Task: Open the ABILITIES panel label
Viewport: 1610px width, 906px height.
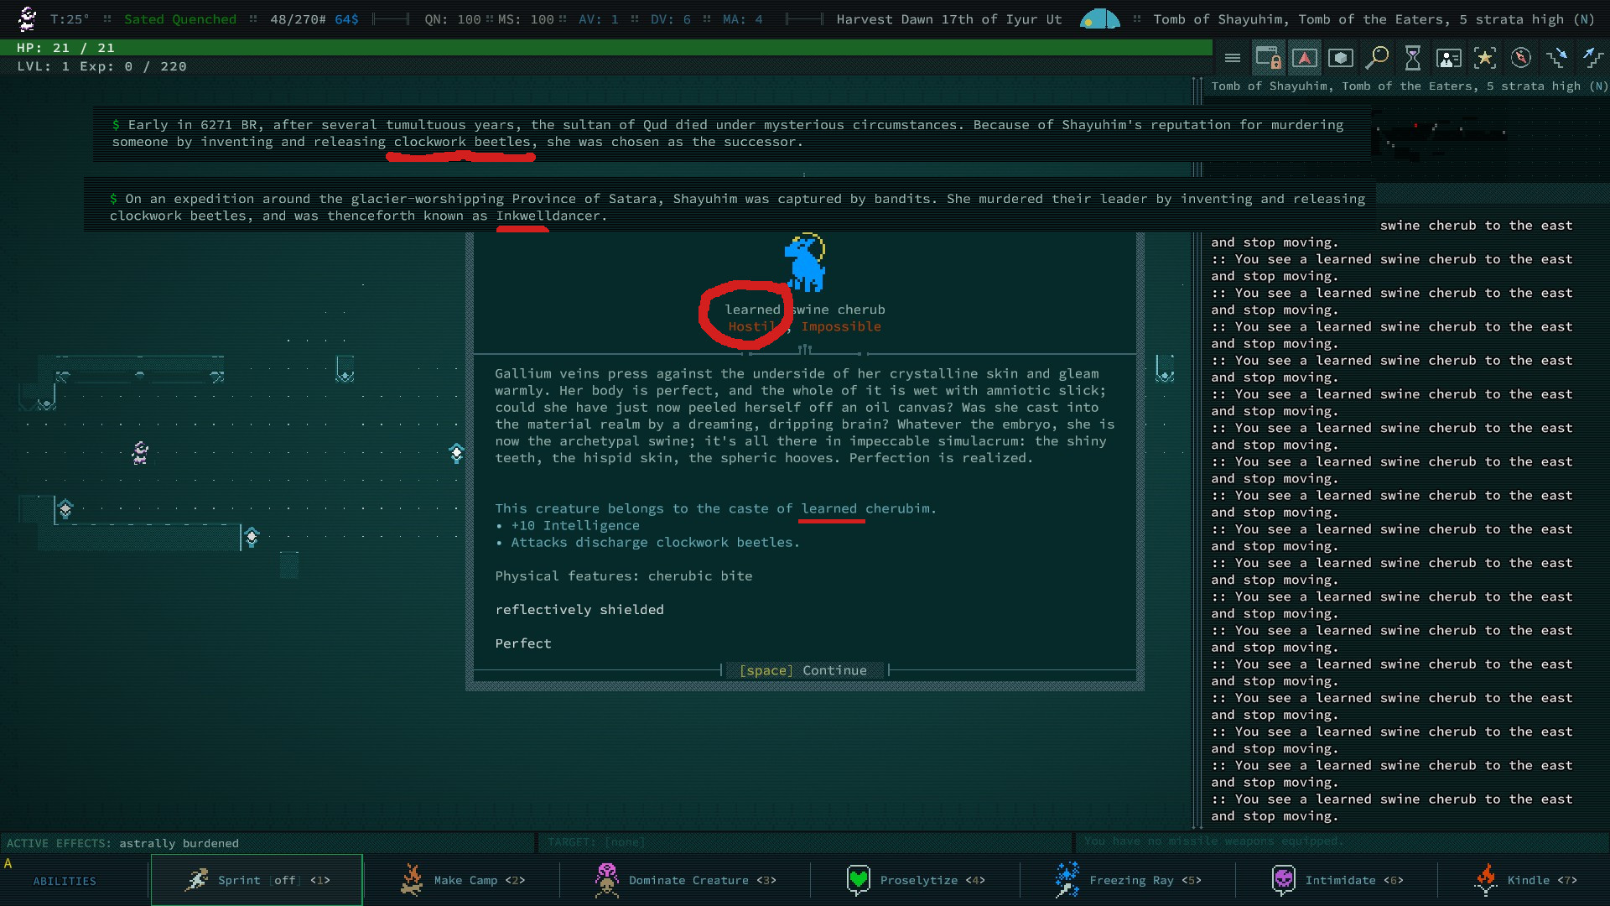Action: coord(65,881)
